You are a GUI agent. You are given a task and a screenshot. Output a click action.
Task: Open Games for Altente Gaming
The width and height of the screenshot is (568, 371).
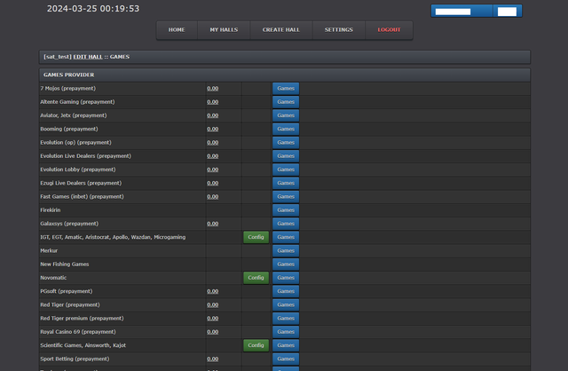[x=286, y=102]
